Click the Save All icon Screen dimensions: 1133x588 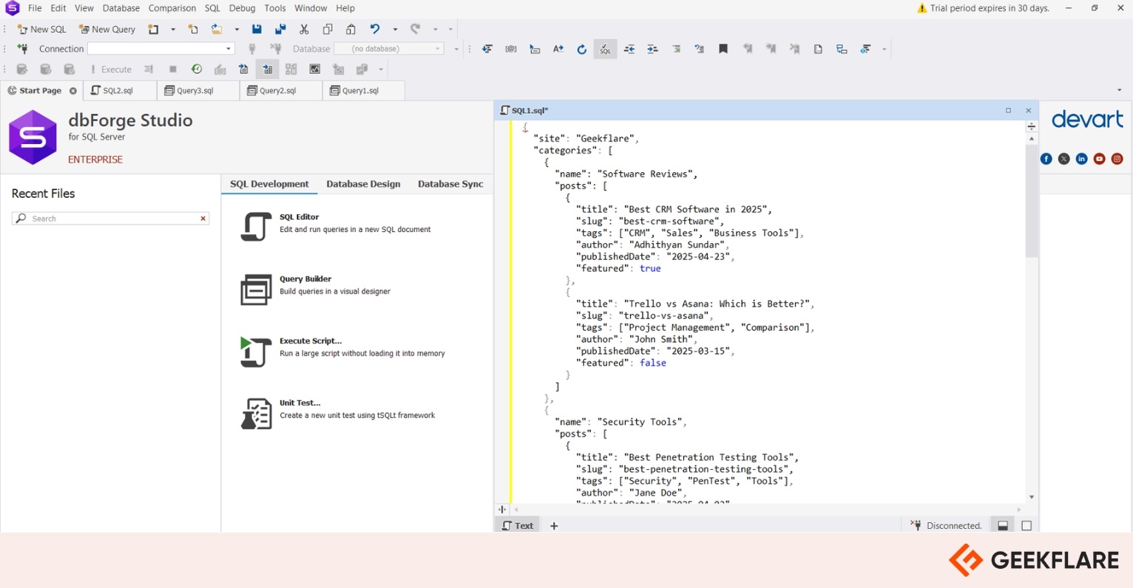280,29
